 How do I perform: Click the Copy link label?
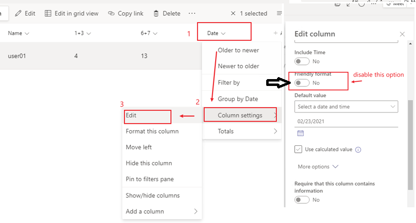click(131, 14)
